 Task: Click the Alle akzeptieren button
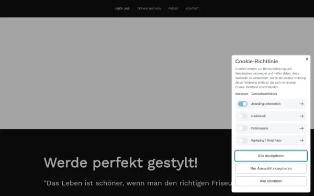(x=271, y=156)
